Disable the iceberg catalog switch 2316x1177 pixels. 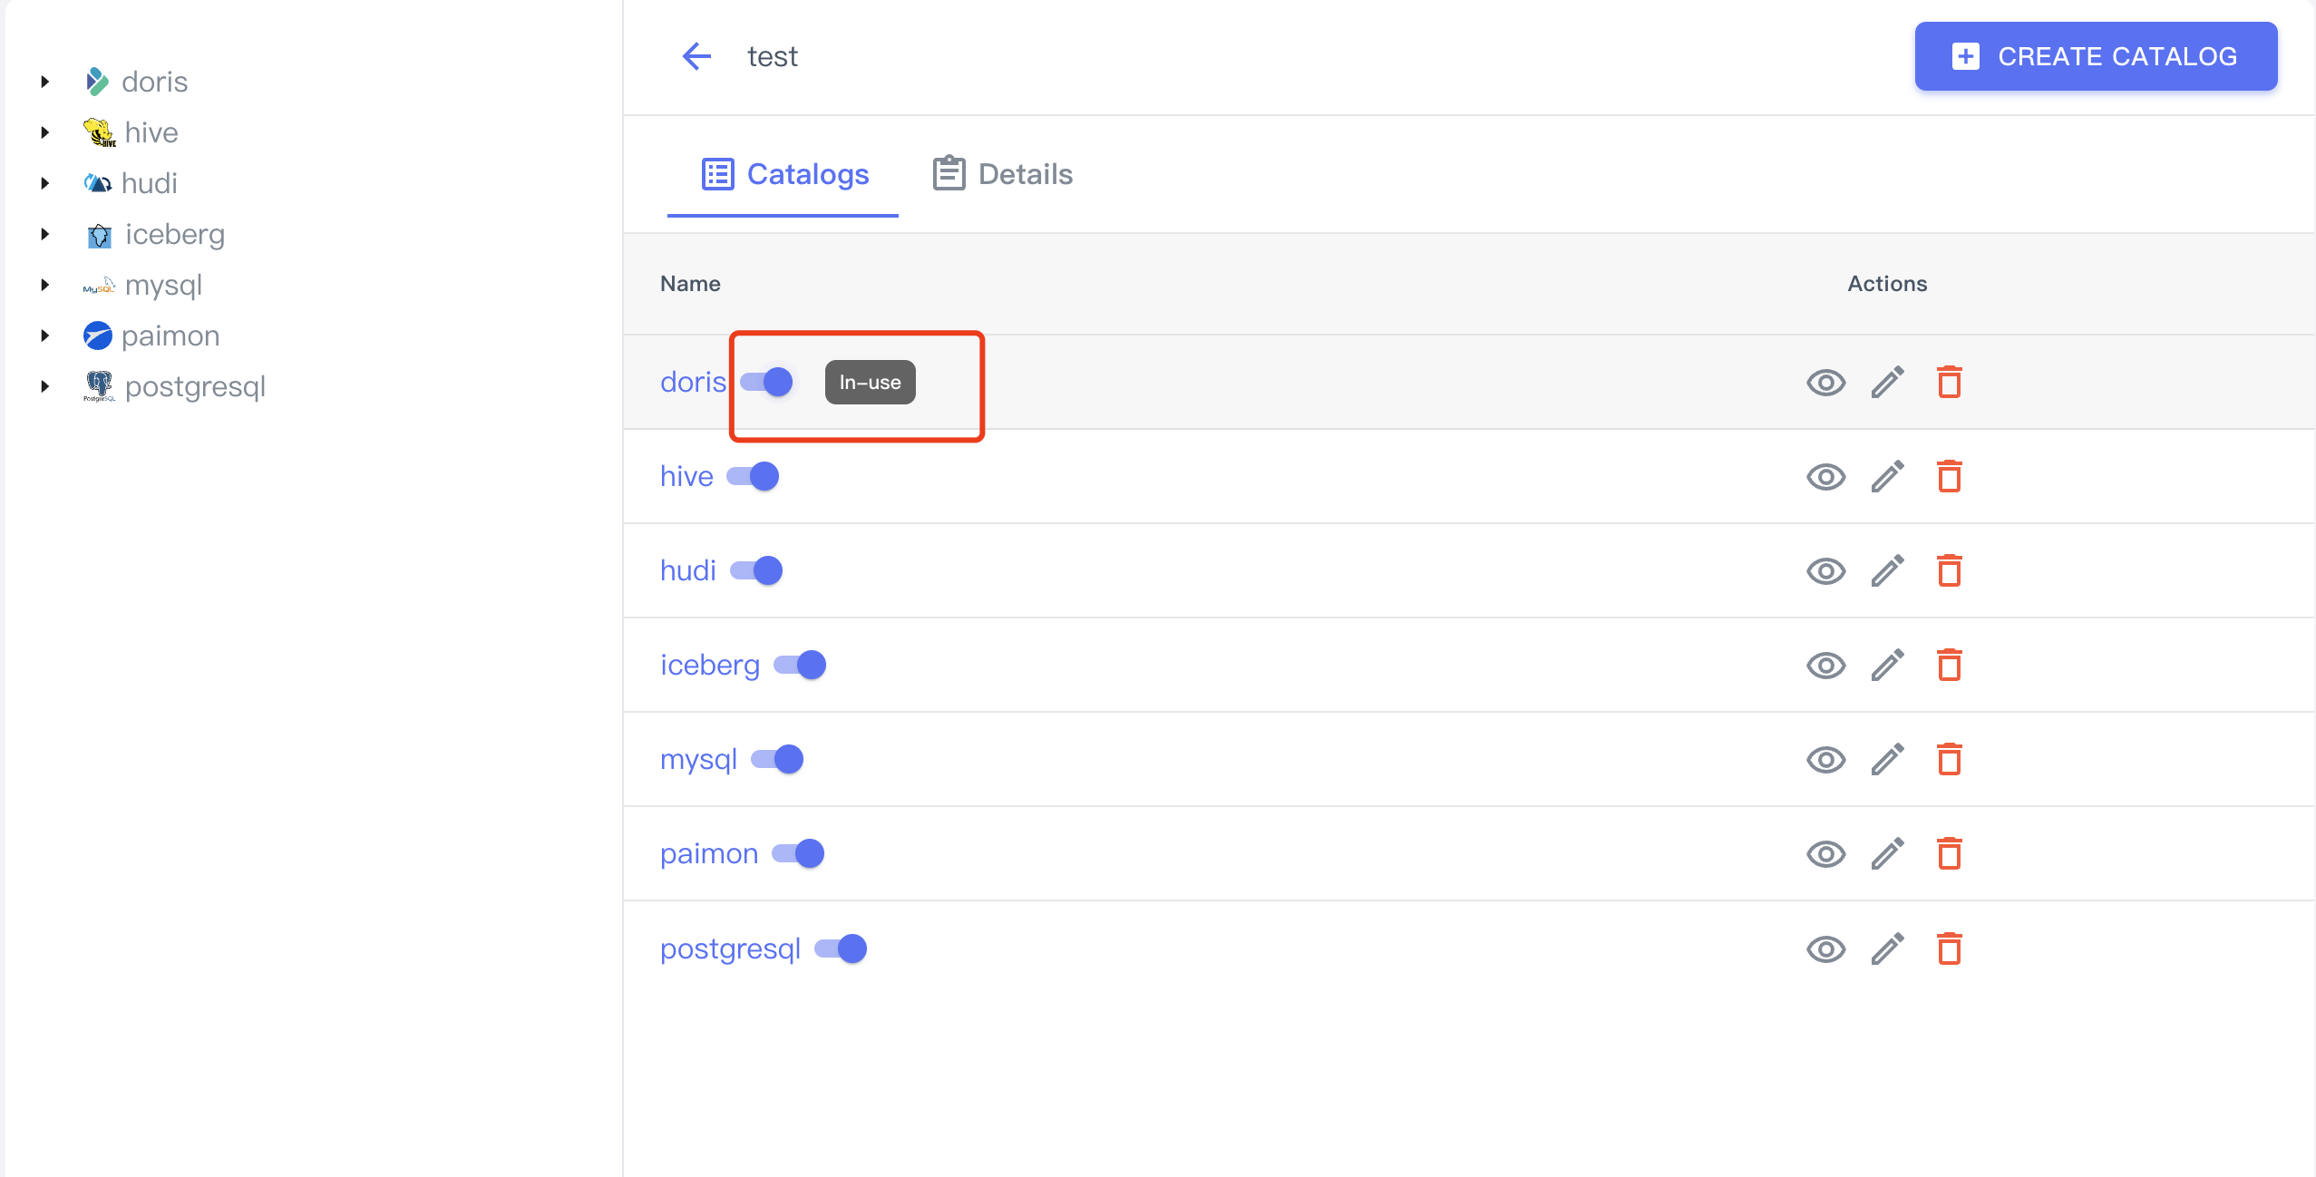point(800,665)
